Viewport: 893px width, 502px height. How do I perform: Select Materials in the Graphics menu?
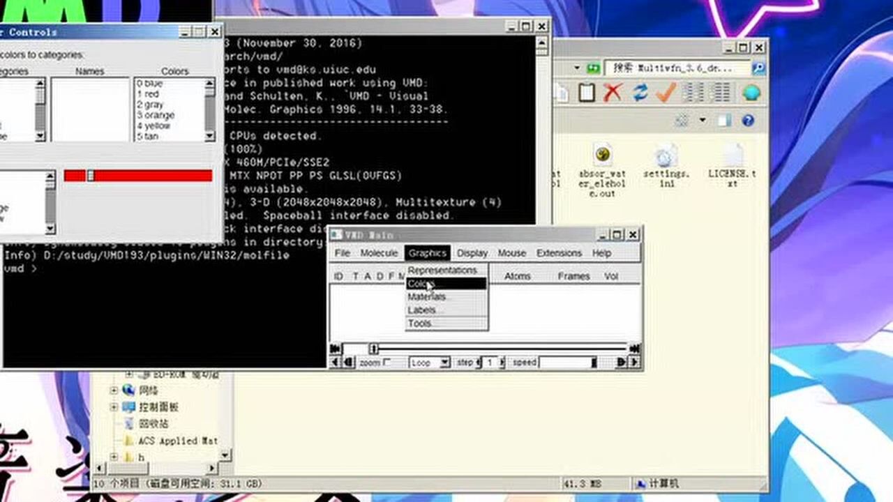point(427,297)
